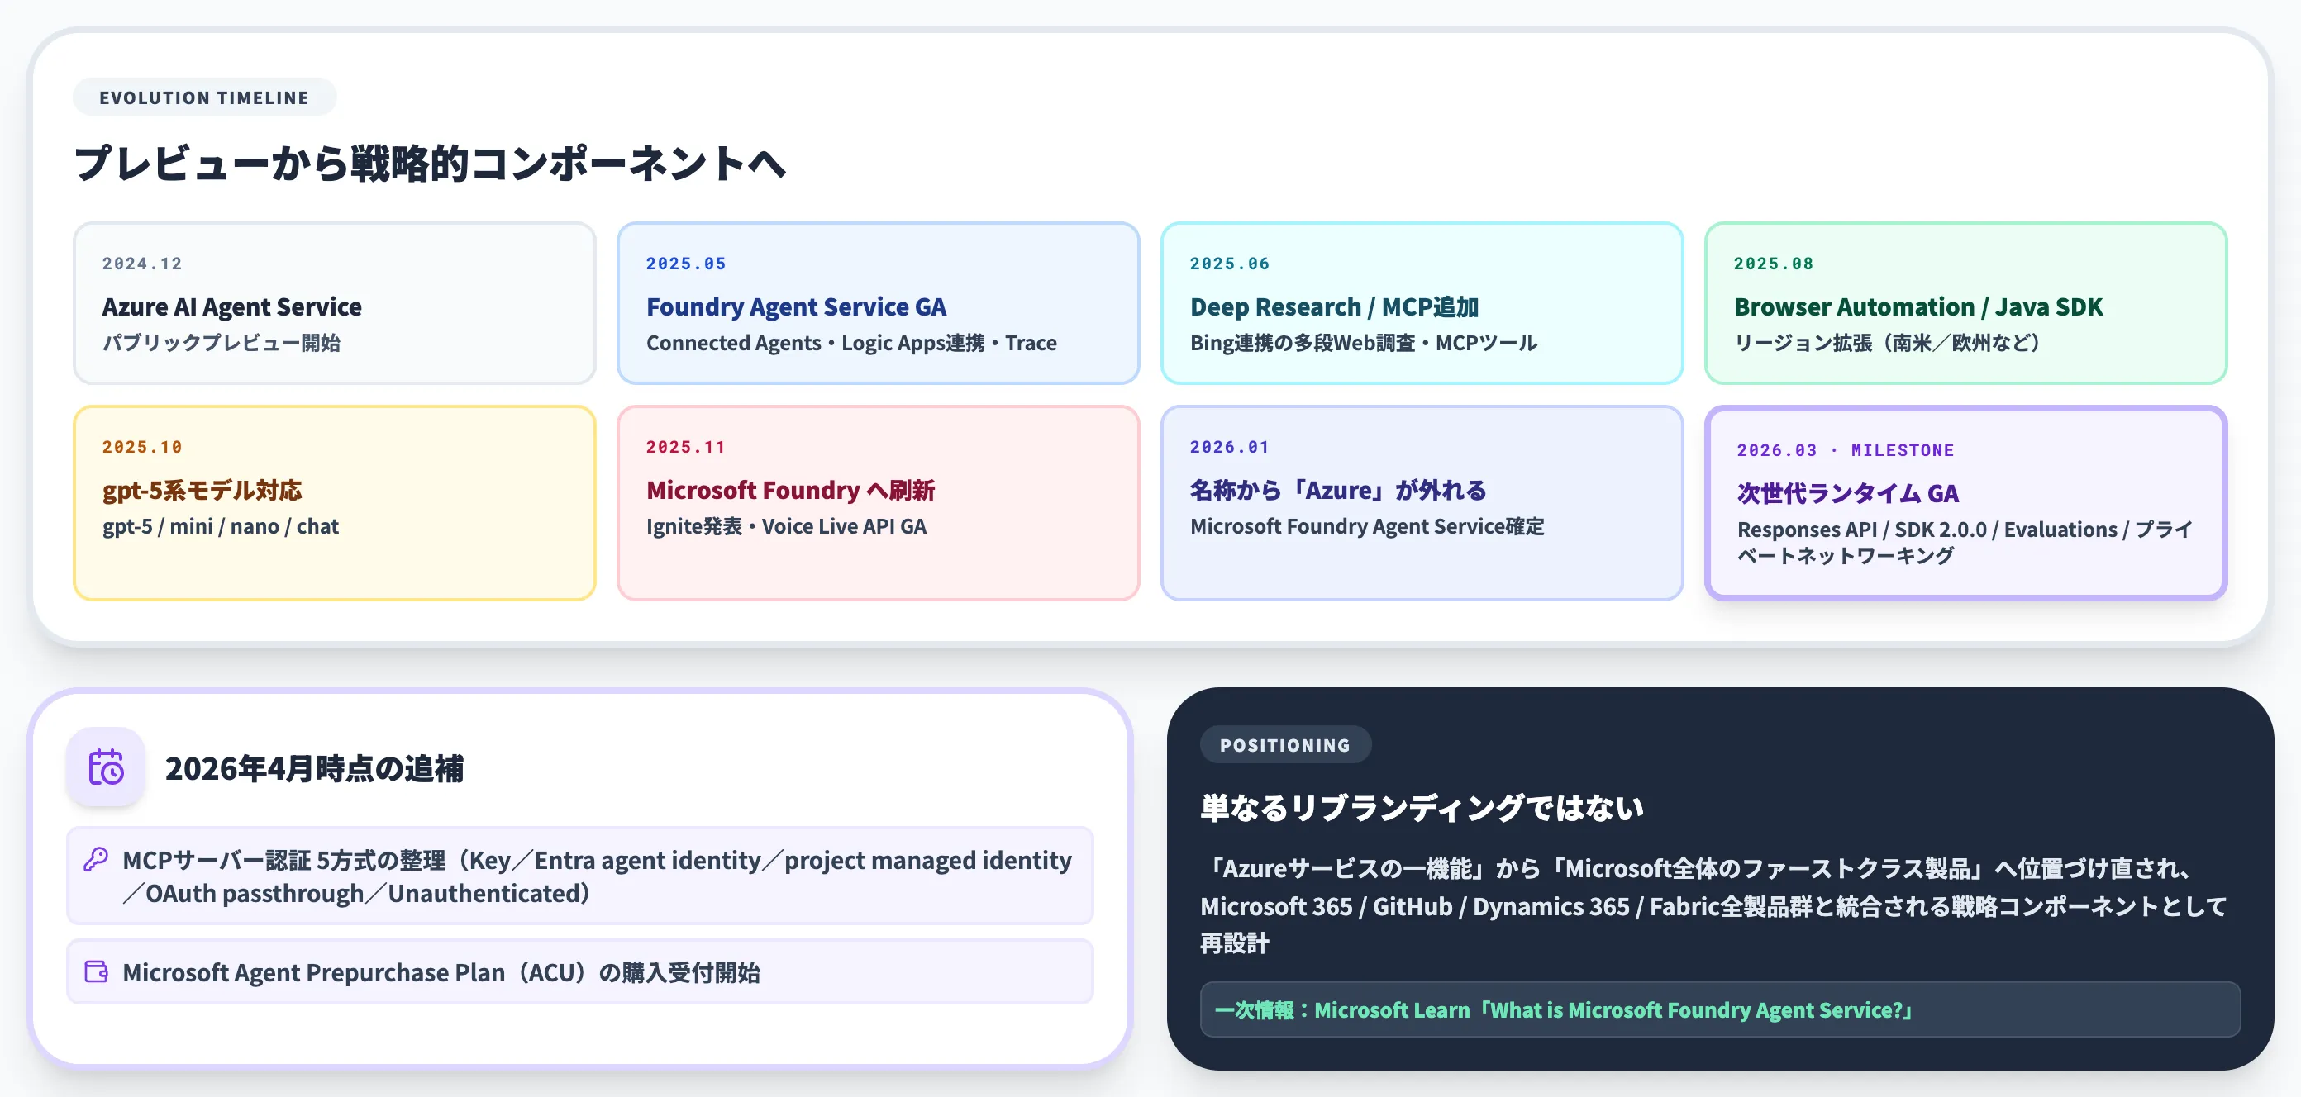Open the Microsoft Learn primary source link

pos(1719,1009)
